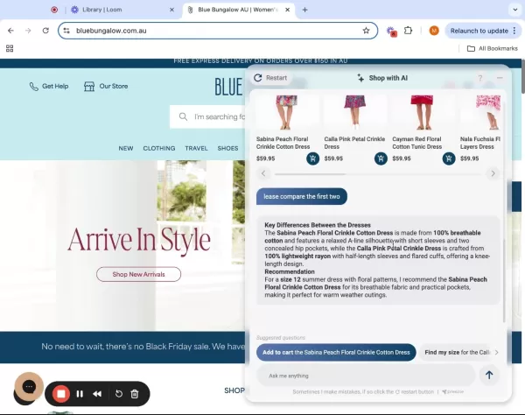Screen dimensions: 525x415
Task: Click the Restart button in AI panel
Action: pyautogui.click(x=270, y=78)
